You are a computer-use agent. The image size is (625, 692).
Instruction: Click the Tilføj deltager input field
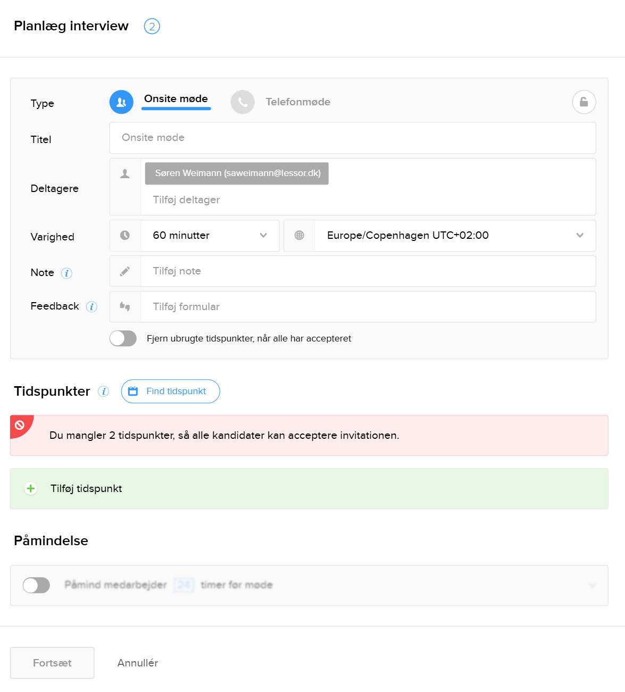[x=367, y=200]
